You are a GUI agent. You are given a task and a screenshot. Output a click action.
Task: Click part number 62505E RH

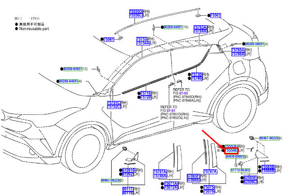click(x=250, y=178)
